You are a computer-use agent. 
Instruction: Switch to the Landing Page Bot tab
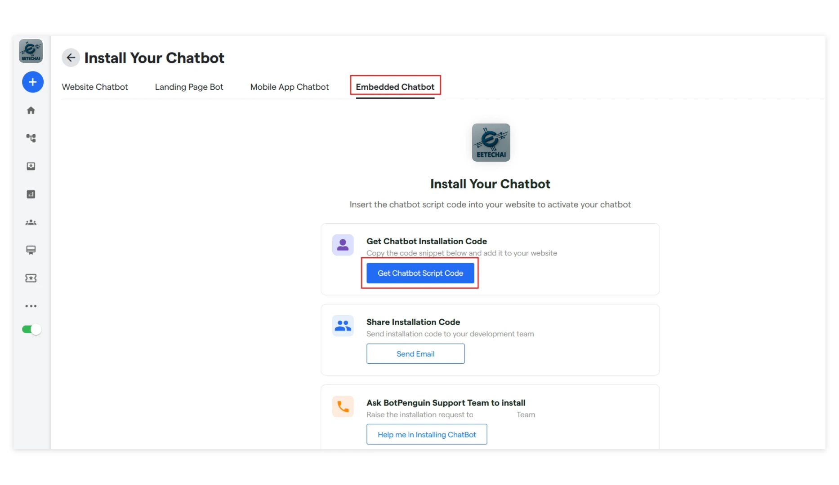189,87
